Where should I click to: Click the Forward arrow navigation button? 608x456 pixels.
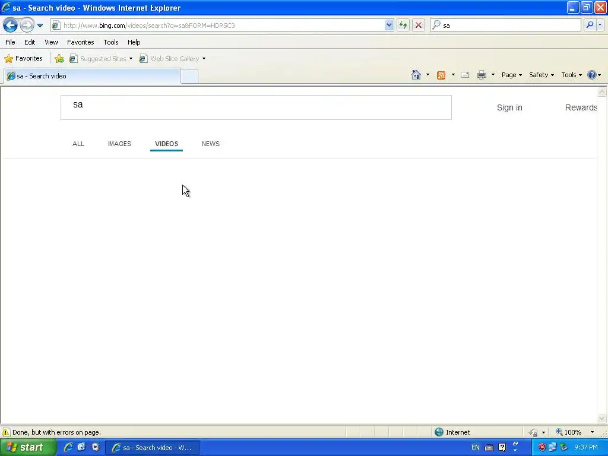(27, 25)
